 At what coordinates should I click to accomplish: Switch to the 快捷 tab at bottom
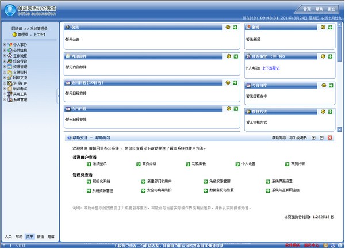point(40,236)
